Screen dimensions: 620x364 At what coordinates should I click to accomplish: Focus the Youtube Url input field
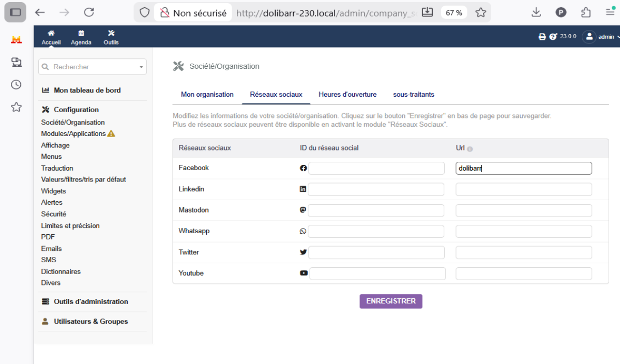pyautogui.click(x=523, y=274)
